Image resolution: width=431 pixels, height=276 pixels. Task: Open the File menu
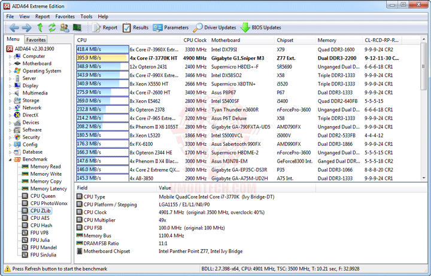point(10,17)
